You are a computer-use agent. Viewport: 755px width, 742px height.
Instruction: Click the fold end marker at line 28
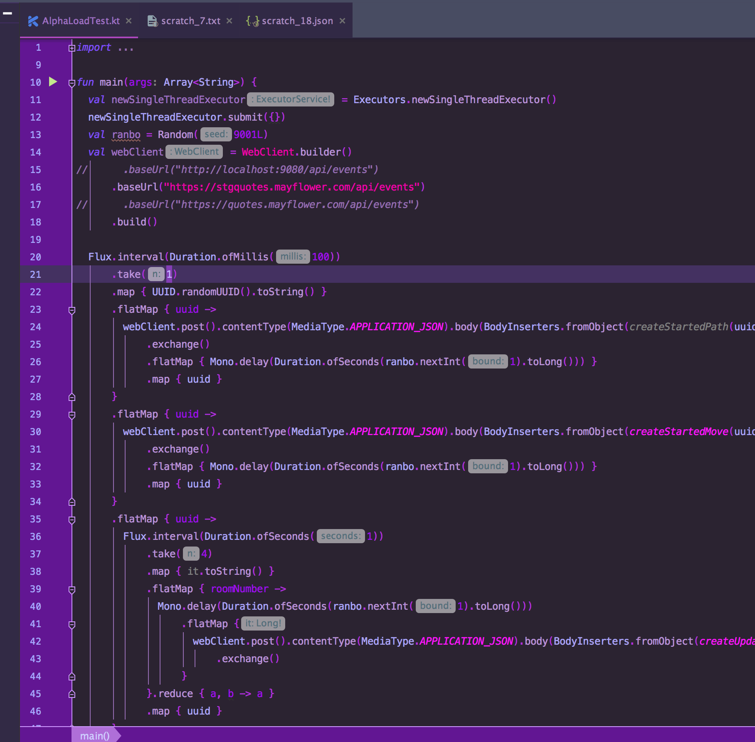click(x=72, y=396)
